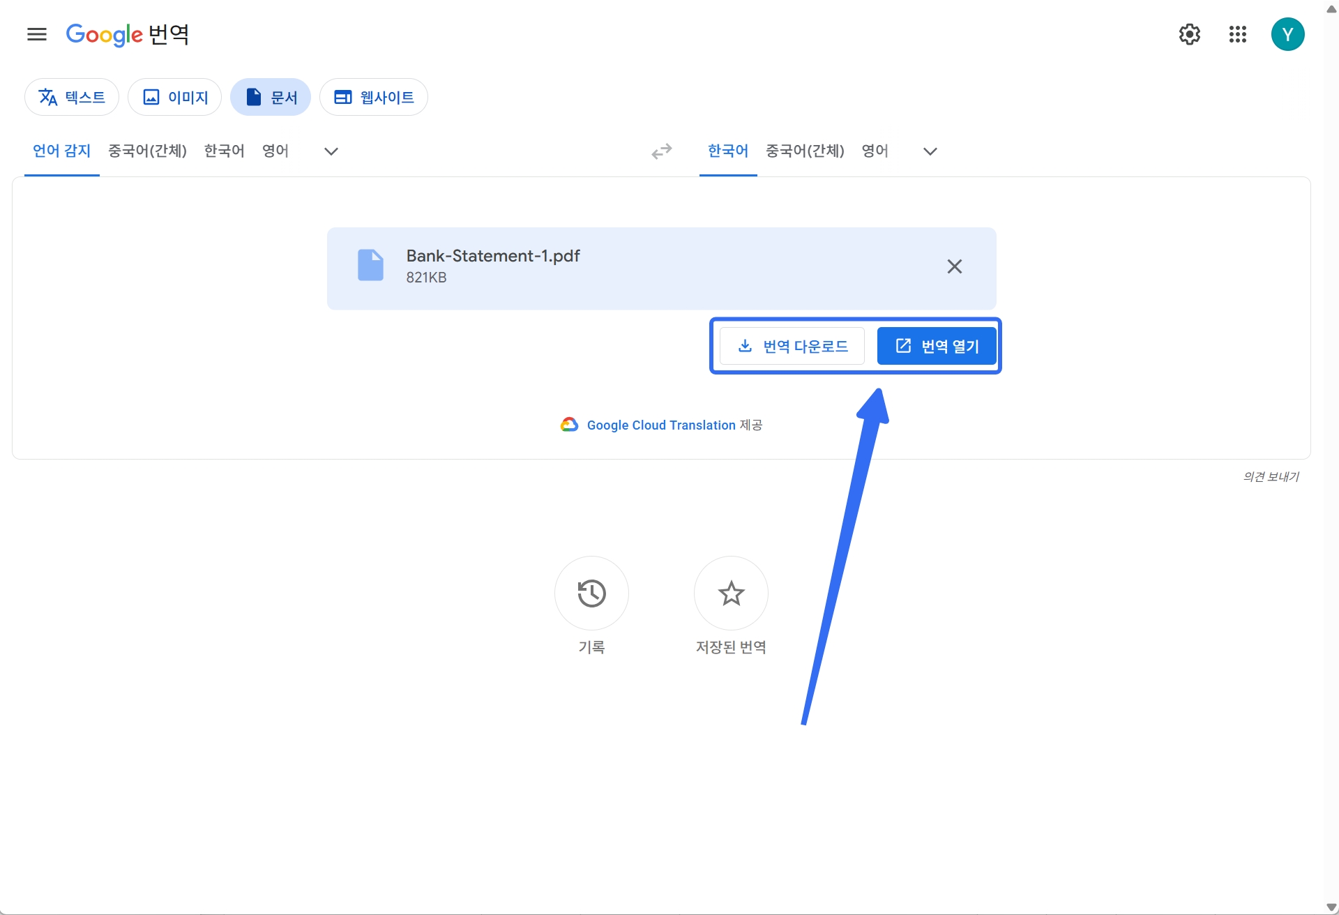The image size is (1339, 915).
Task: Choose 영어 as target language
Action: point(875,151)
